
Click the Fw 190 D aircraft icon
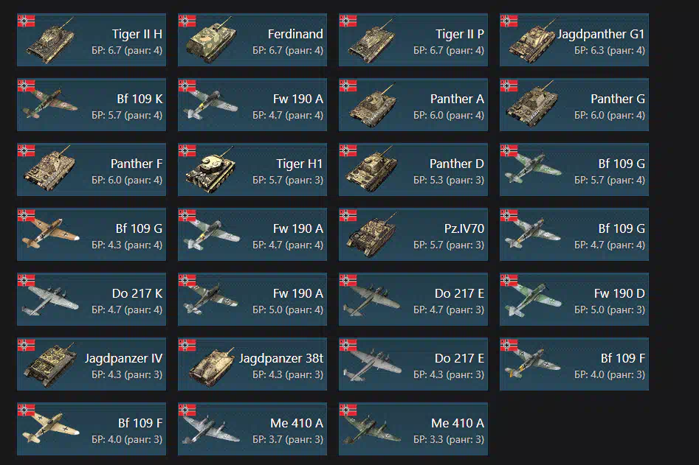[533, 299]
